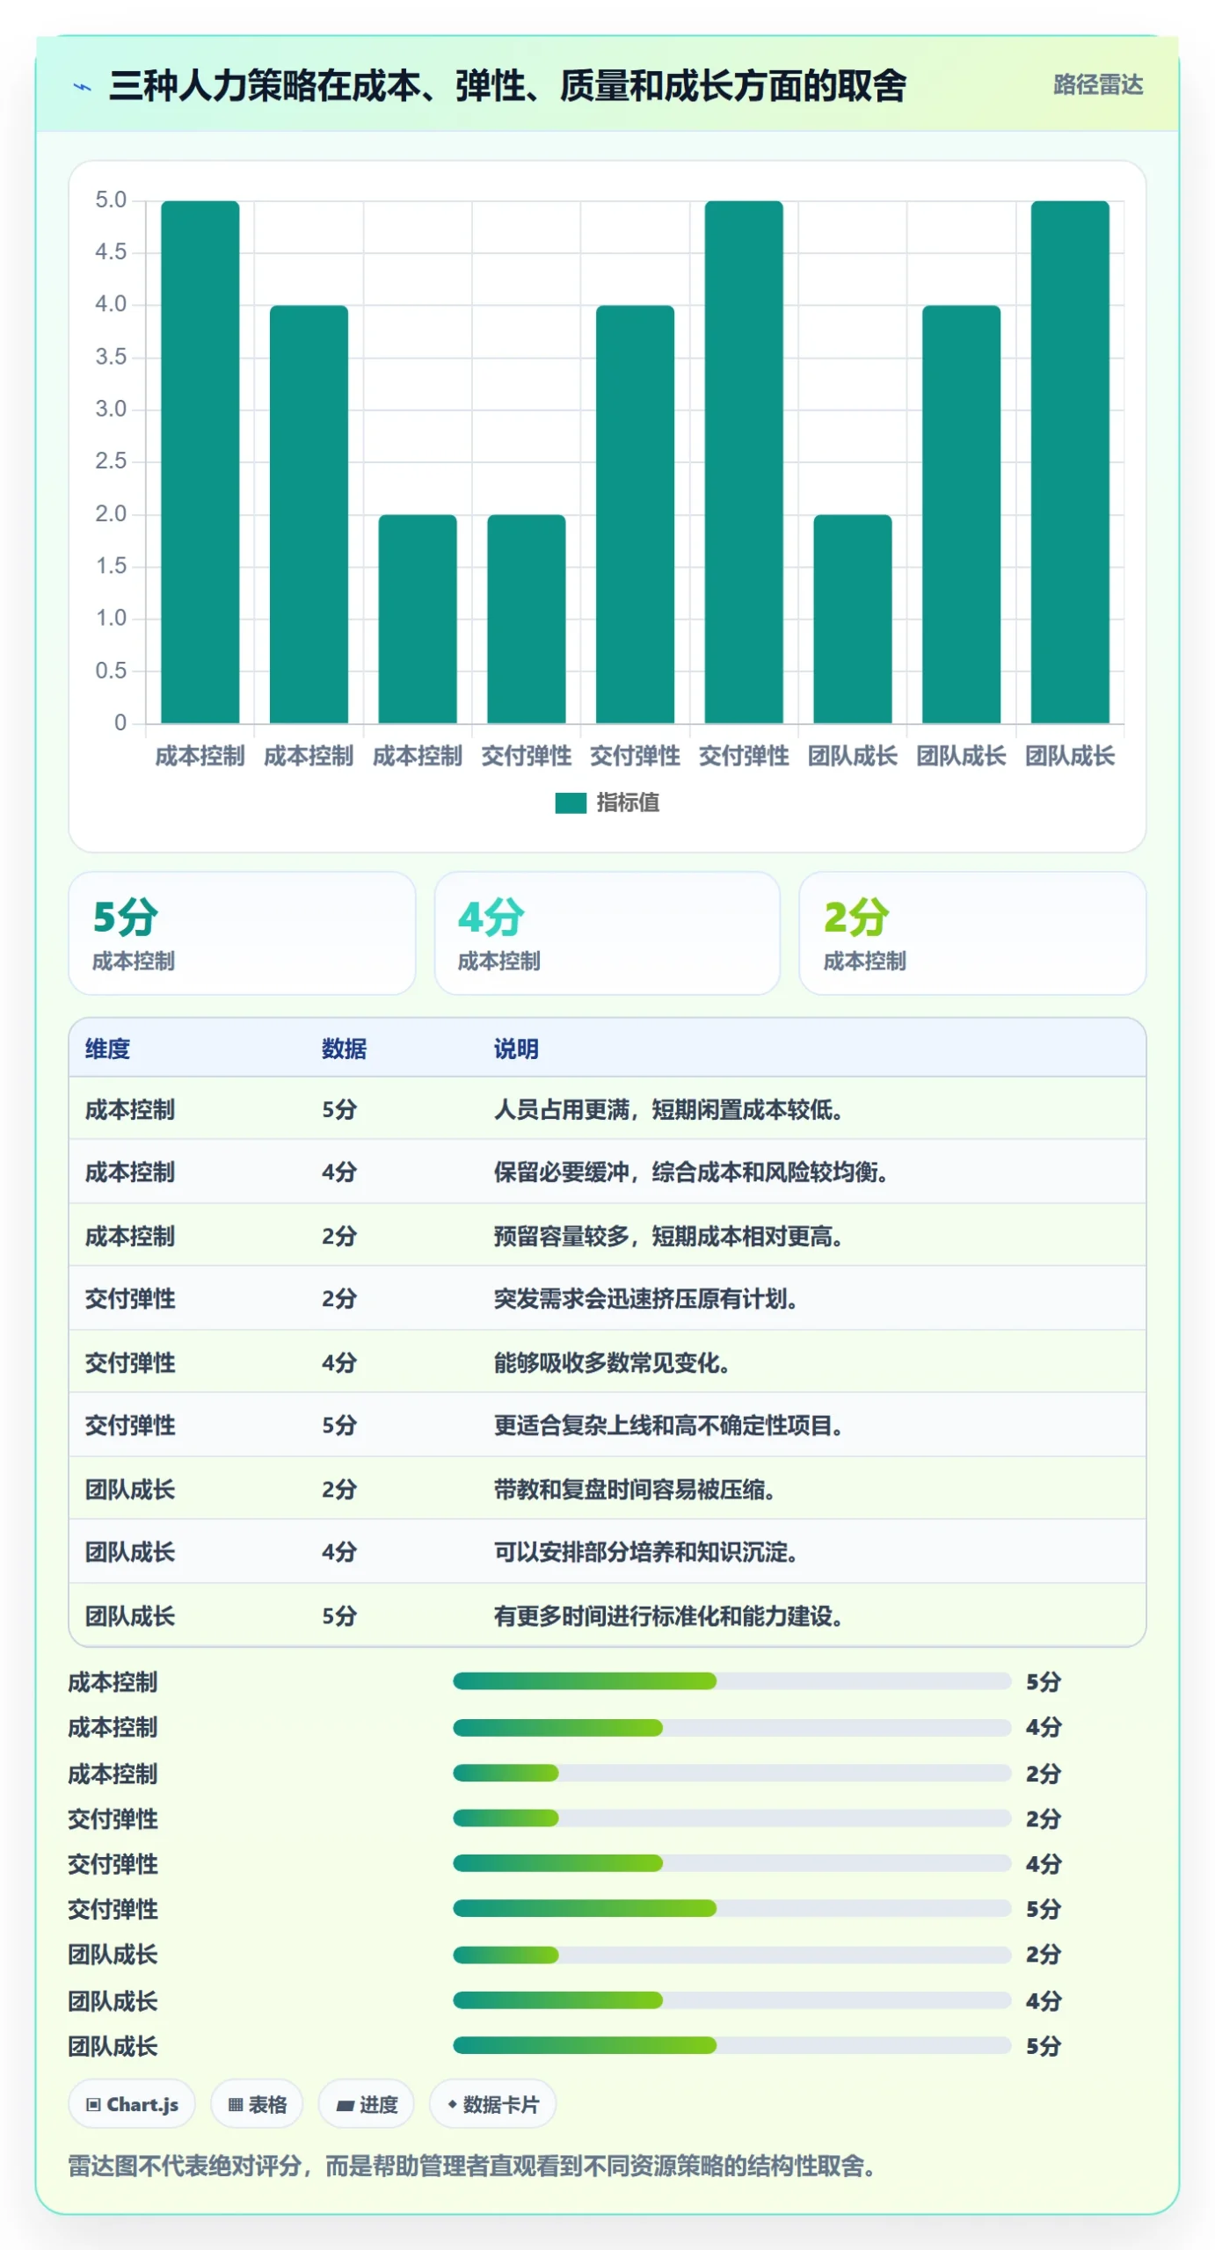Screen dimensions: 1215x2250
Task: Click the 成本控制 4分 progress bar
Action: (x=731, y=1727)
